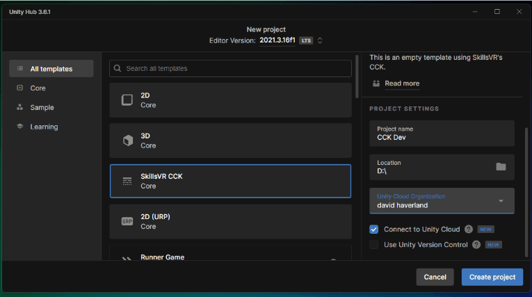
Task: Click the Read more book icon
Action: (376, 83)
